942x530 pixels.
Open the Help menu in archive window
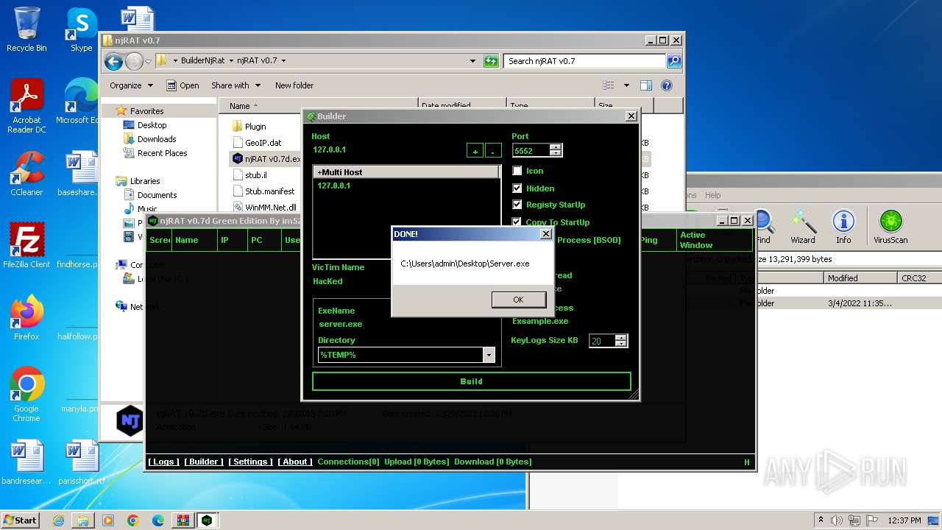point(712,195)
